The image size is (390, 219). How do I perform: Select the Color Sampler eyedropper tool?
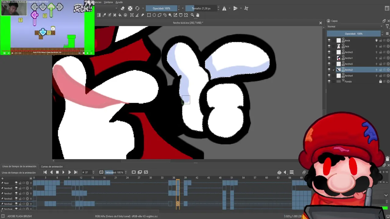[x=104, y=15]
